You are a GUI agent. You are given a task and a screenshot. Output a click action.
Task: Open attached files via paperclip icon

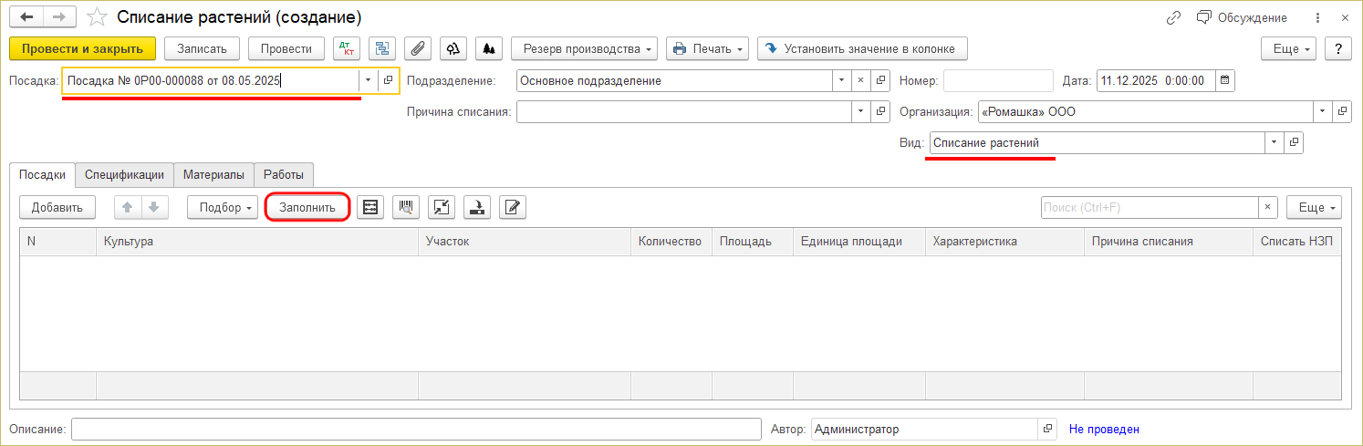(x=418, y=48)
